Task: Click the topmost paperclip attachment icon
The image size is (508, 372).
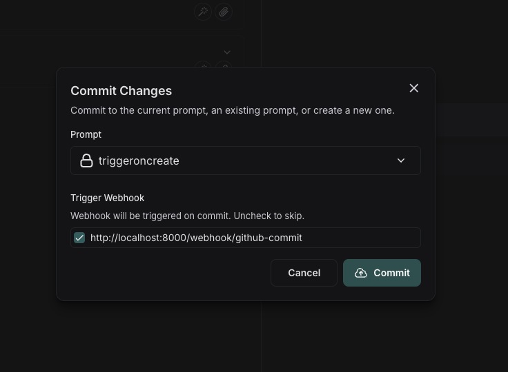Action: pyautogui.click(x=224, y=12)
